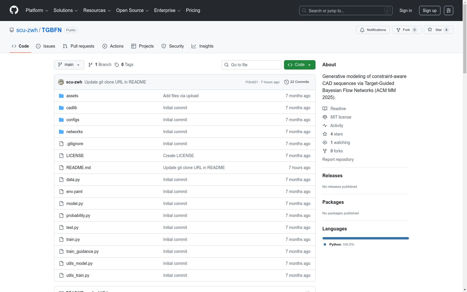
Task: Click the Sign up button
Action: (430, 11)
